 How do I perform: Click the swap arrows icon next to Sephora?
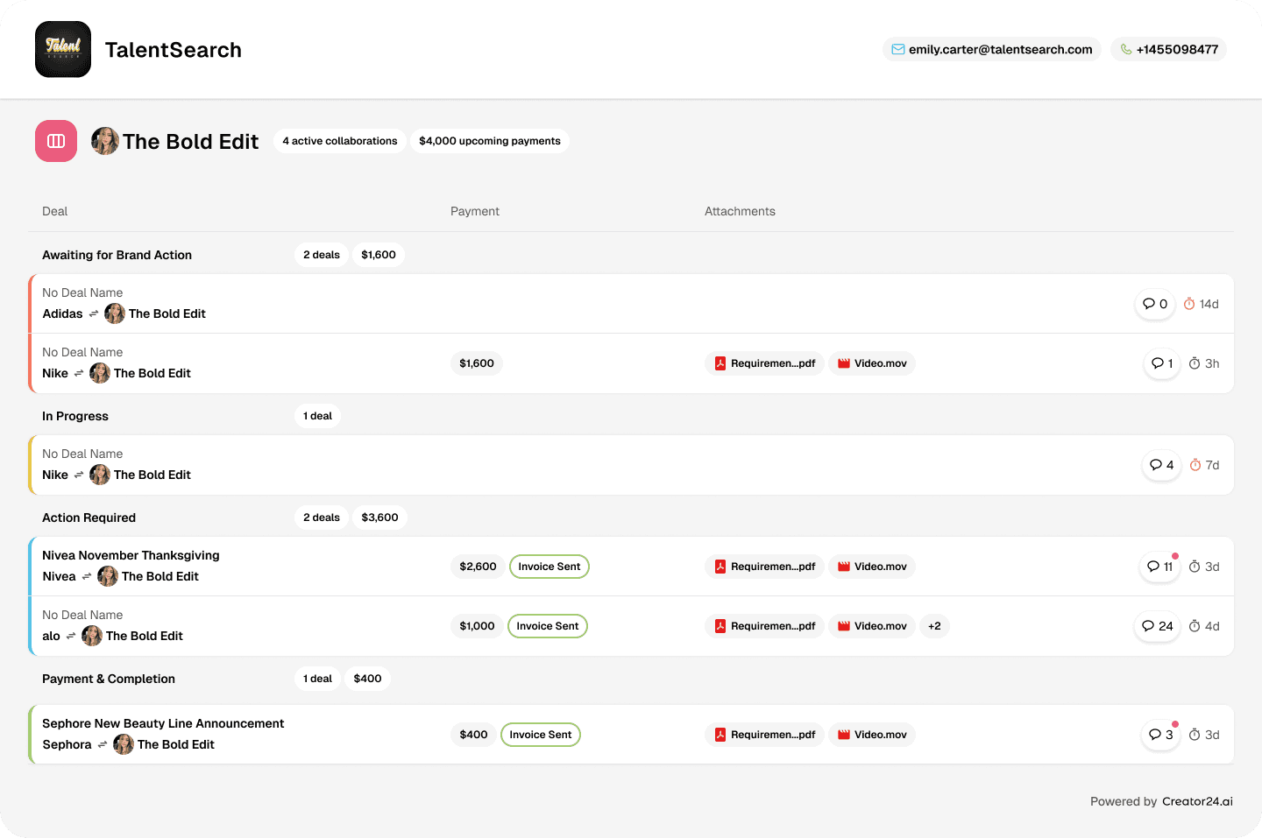[103, 744]
